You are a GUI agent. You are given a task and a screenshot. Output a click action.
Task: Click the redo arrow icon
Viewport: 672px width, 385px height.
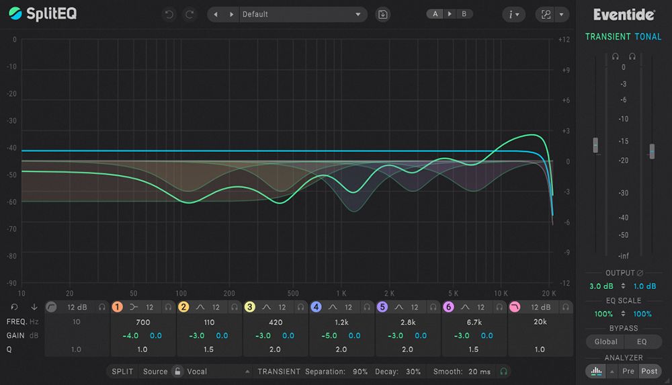(190, 15)
